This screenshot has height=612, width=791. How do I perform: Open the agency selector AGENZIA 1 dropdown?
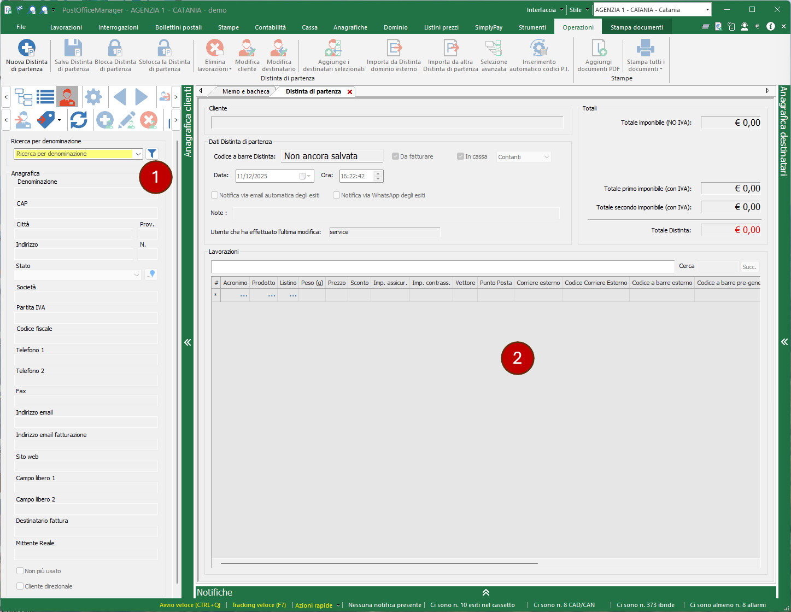[x=707, y=10]
